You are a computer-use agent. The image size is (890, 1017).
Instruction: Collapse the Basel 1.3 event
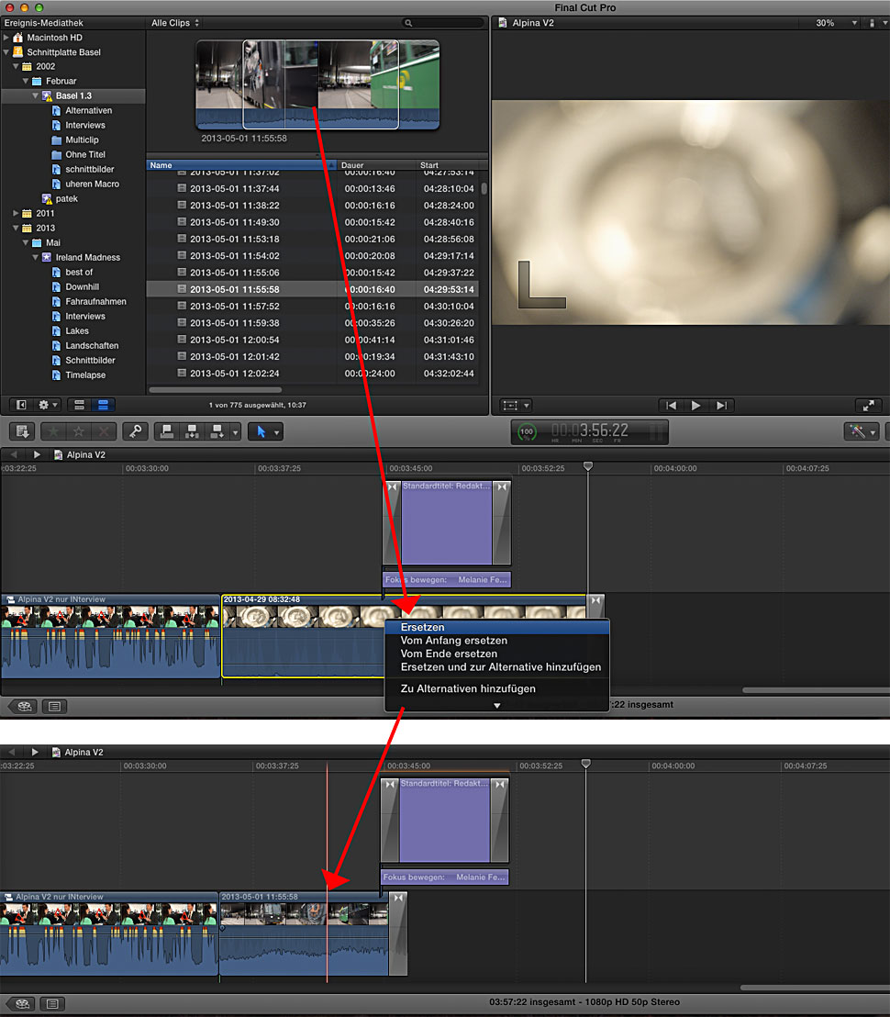36,95
